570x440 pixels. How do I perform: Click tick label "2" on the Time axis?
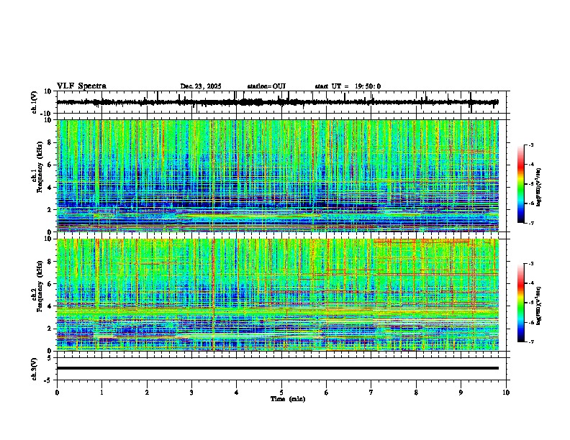[147, 393]
